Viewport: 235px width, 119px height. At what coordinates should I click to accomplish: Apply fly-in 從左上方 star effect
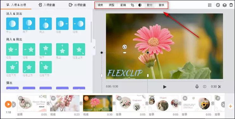pyautogui.click(x=79, y=50)
